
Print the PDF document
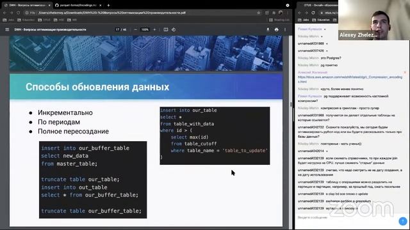click(276, 30)
